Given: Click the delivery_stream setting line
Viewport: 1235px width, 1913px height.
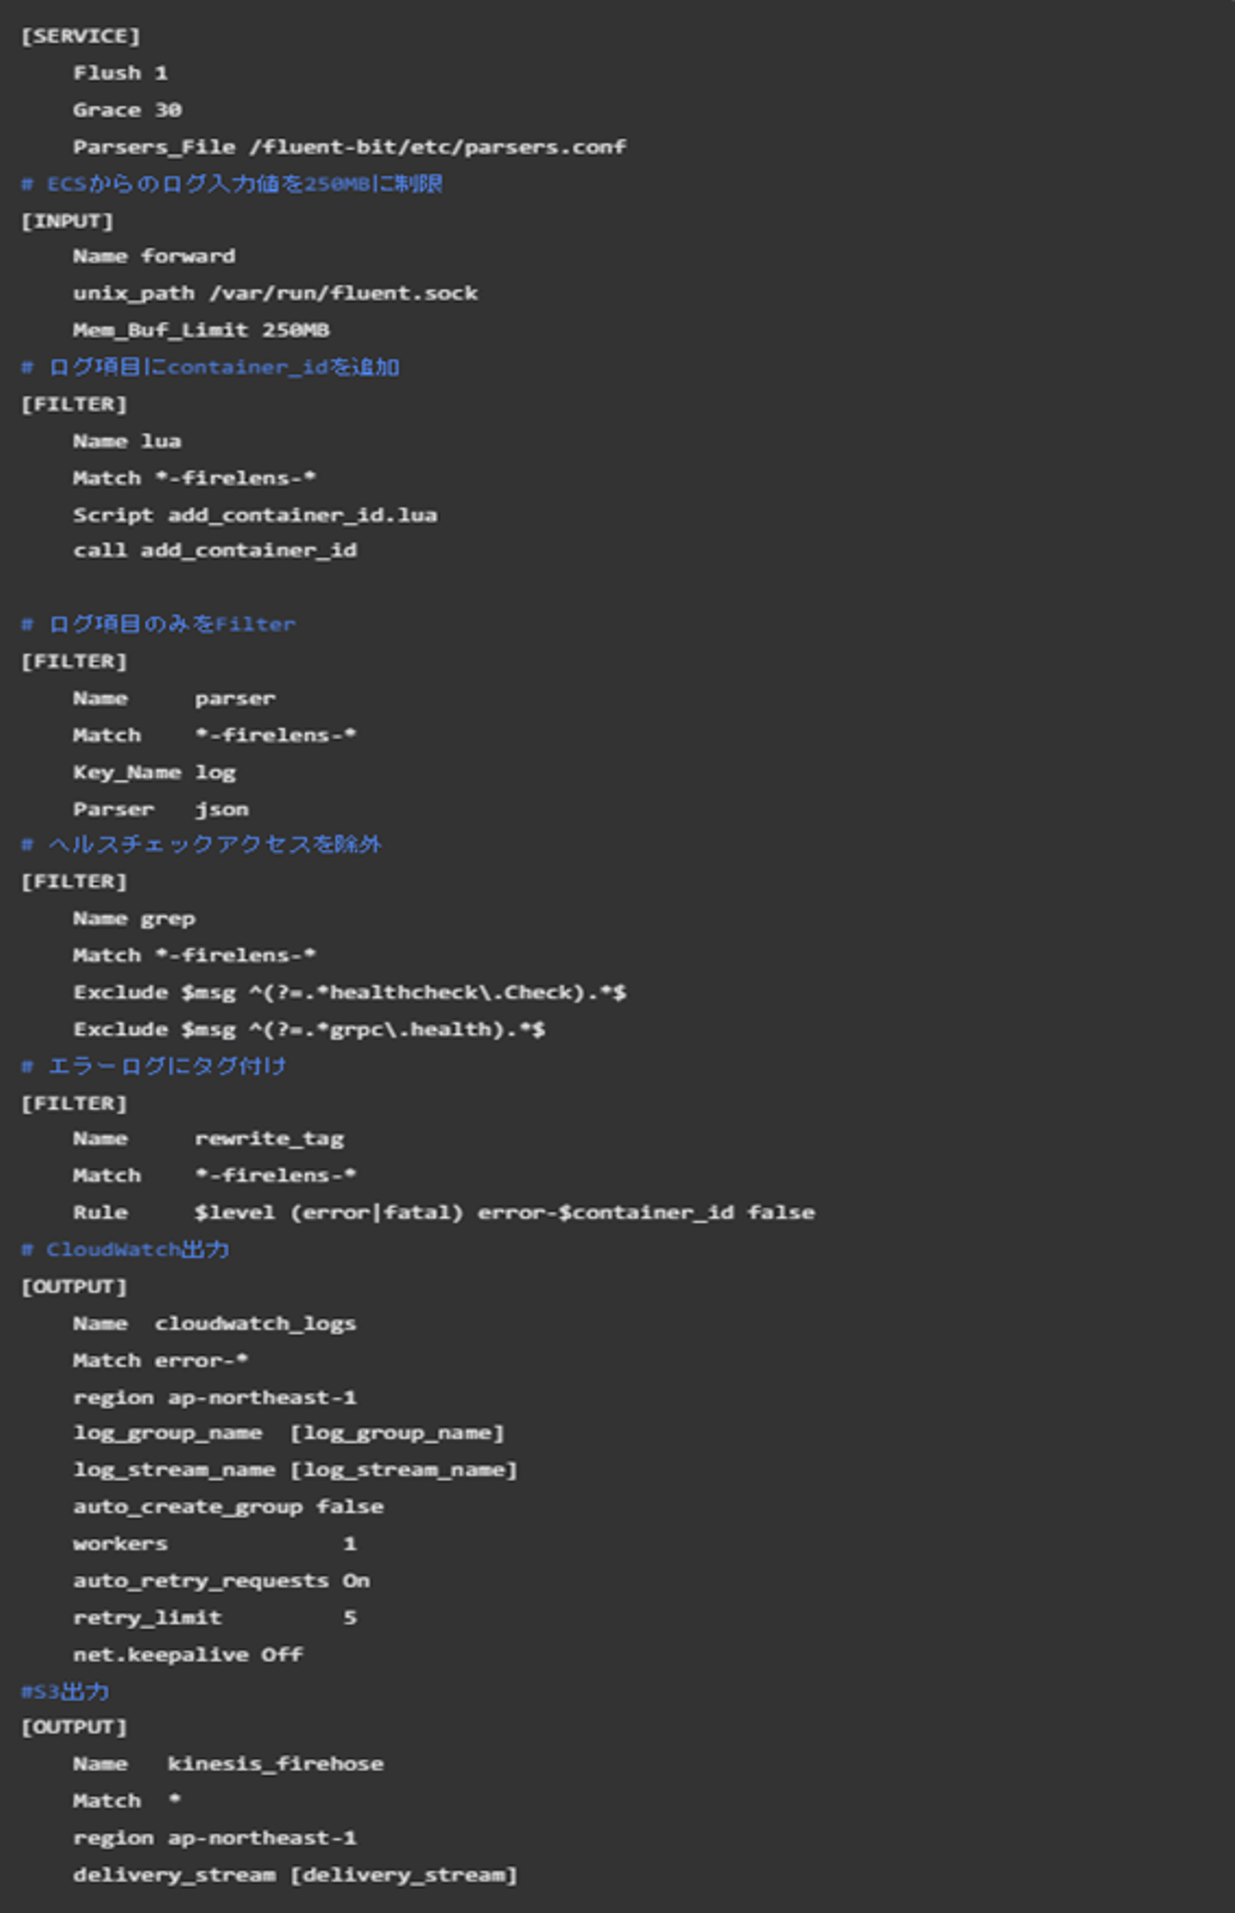Looking at the screenshot, I should [x=295, y=1874].
